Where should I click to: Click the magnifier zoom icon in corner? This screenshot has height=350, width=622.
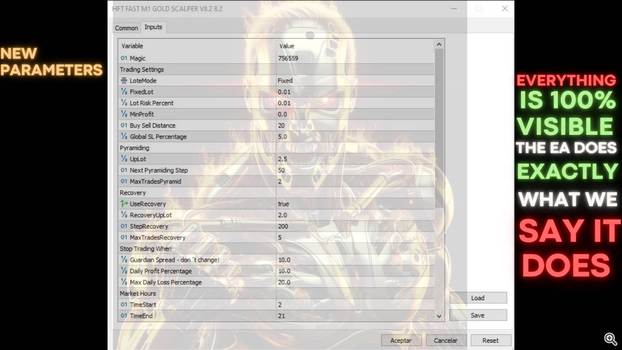pos(610,339)
